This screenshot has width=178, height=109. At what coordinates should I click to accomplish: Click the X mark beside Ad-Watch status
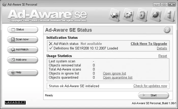51,44
